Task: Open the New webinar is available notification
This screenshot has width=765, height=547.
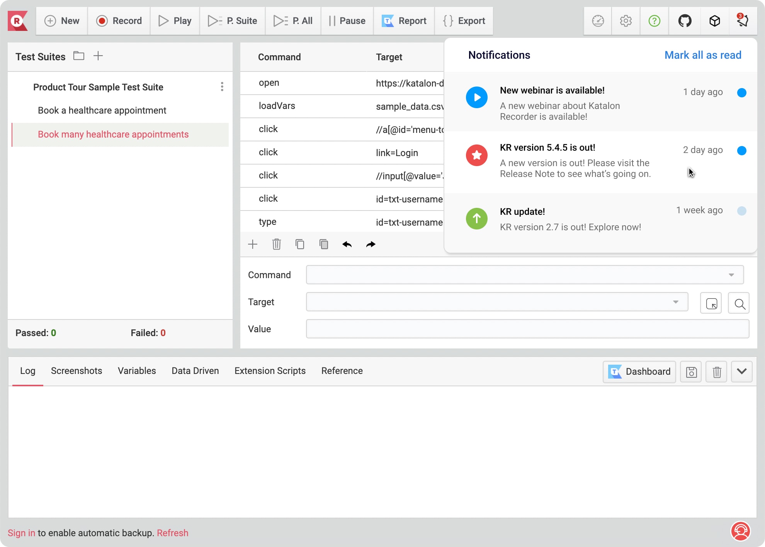Action: 601,102
